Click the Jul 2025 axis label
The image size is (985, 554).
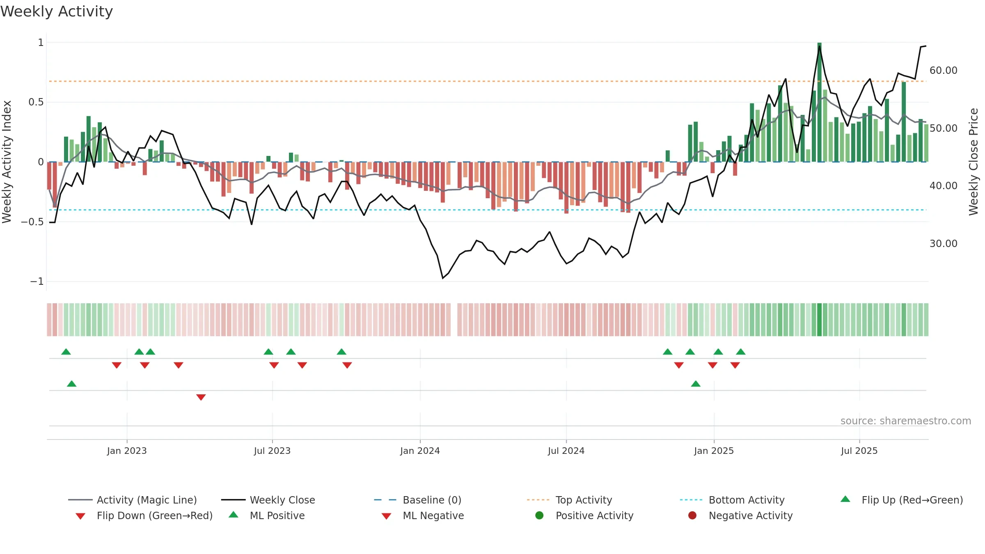859,451
